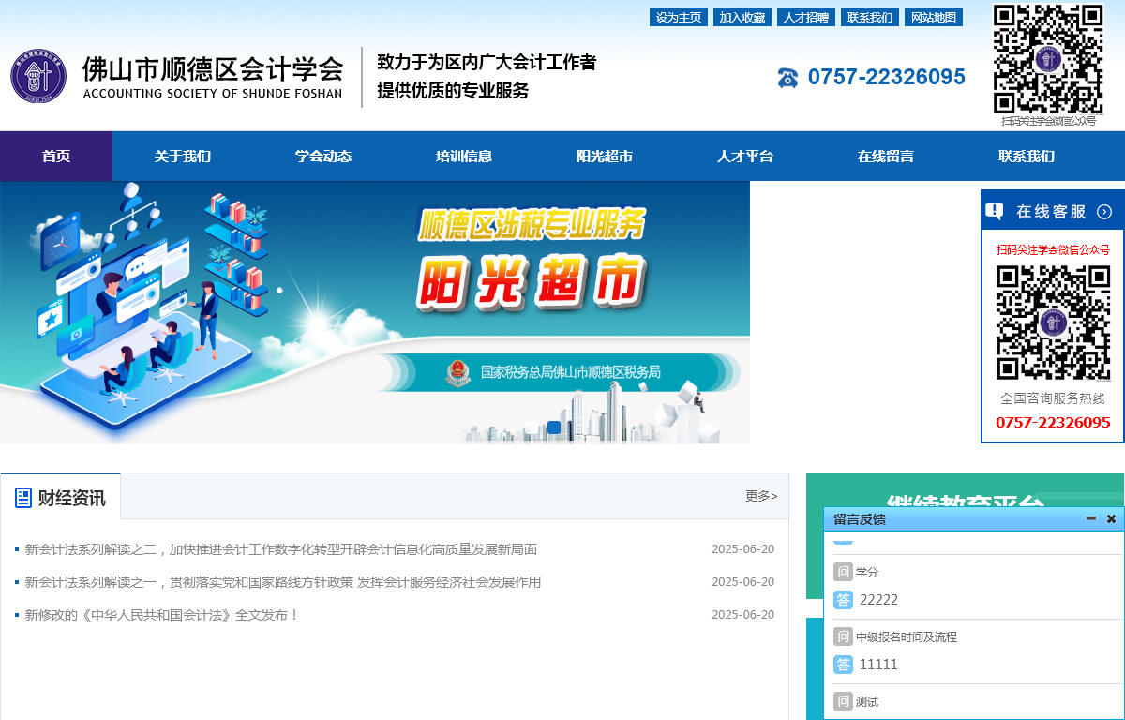Select the blue carousel indicator dot on the banner

(x=554, y=427)
